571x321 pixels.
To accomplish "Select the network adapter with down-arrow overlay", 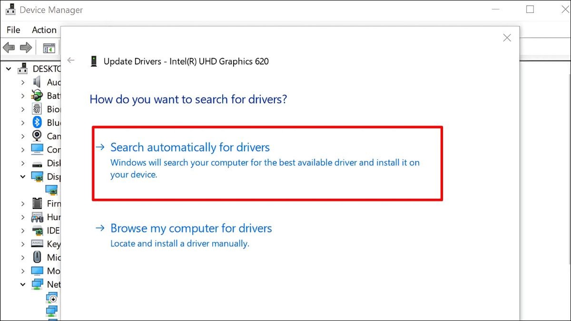I will [51, 298].
